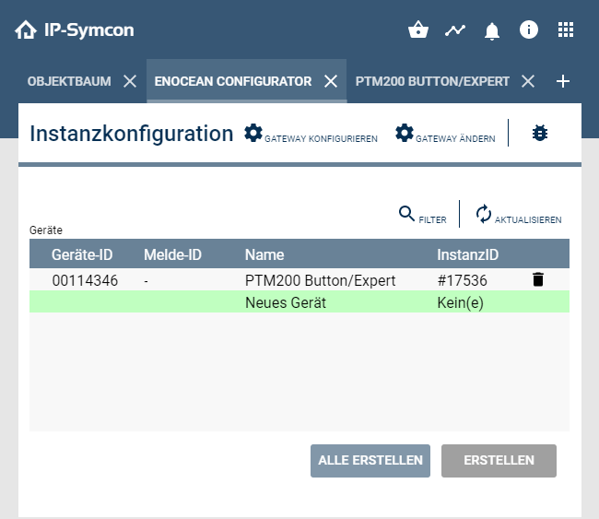Delete the PTM200 Button/Expert device via trash icon
Image resolution: width=599 pixels, height=519 pixels.
[538, 280]
